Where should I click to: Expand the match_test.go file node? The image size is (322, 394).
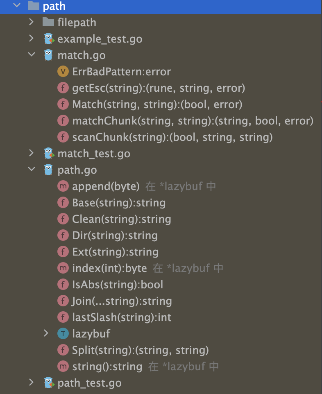coord(31,154)
